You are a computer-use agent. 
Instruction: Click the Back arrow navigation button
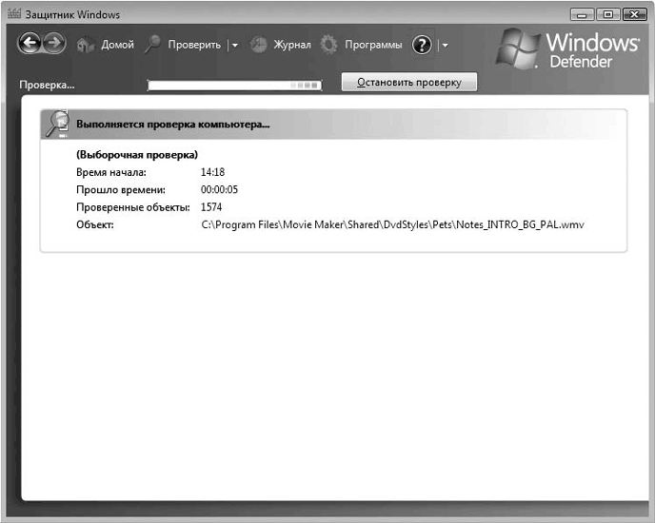[30, 44]
